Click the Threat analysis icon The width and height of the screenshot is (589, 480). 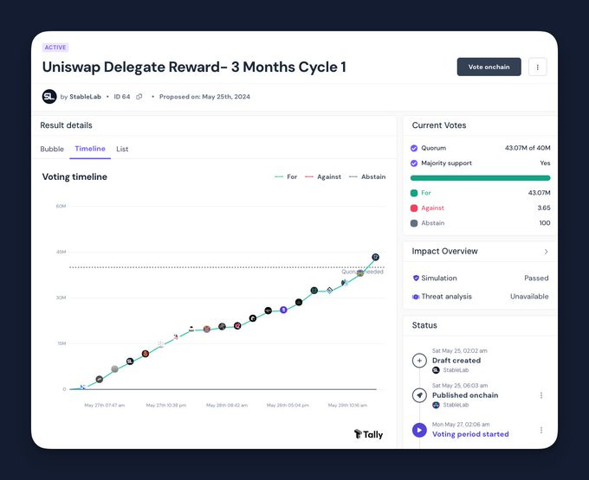(x=416, y=297)
